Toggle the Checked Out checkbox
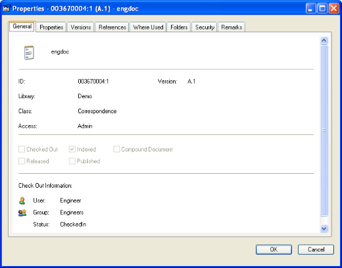The width and height of the screenshot is (342, 268). 22,149
